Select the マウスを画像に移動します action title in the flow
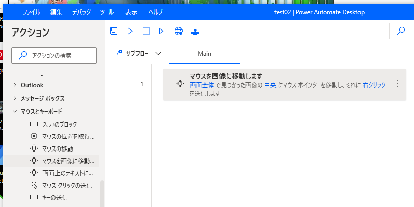The image size is (414, 207). [226, 76]
